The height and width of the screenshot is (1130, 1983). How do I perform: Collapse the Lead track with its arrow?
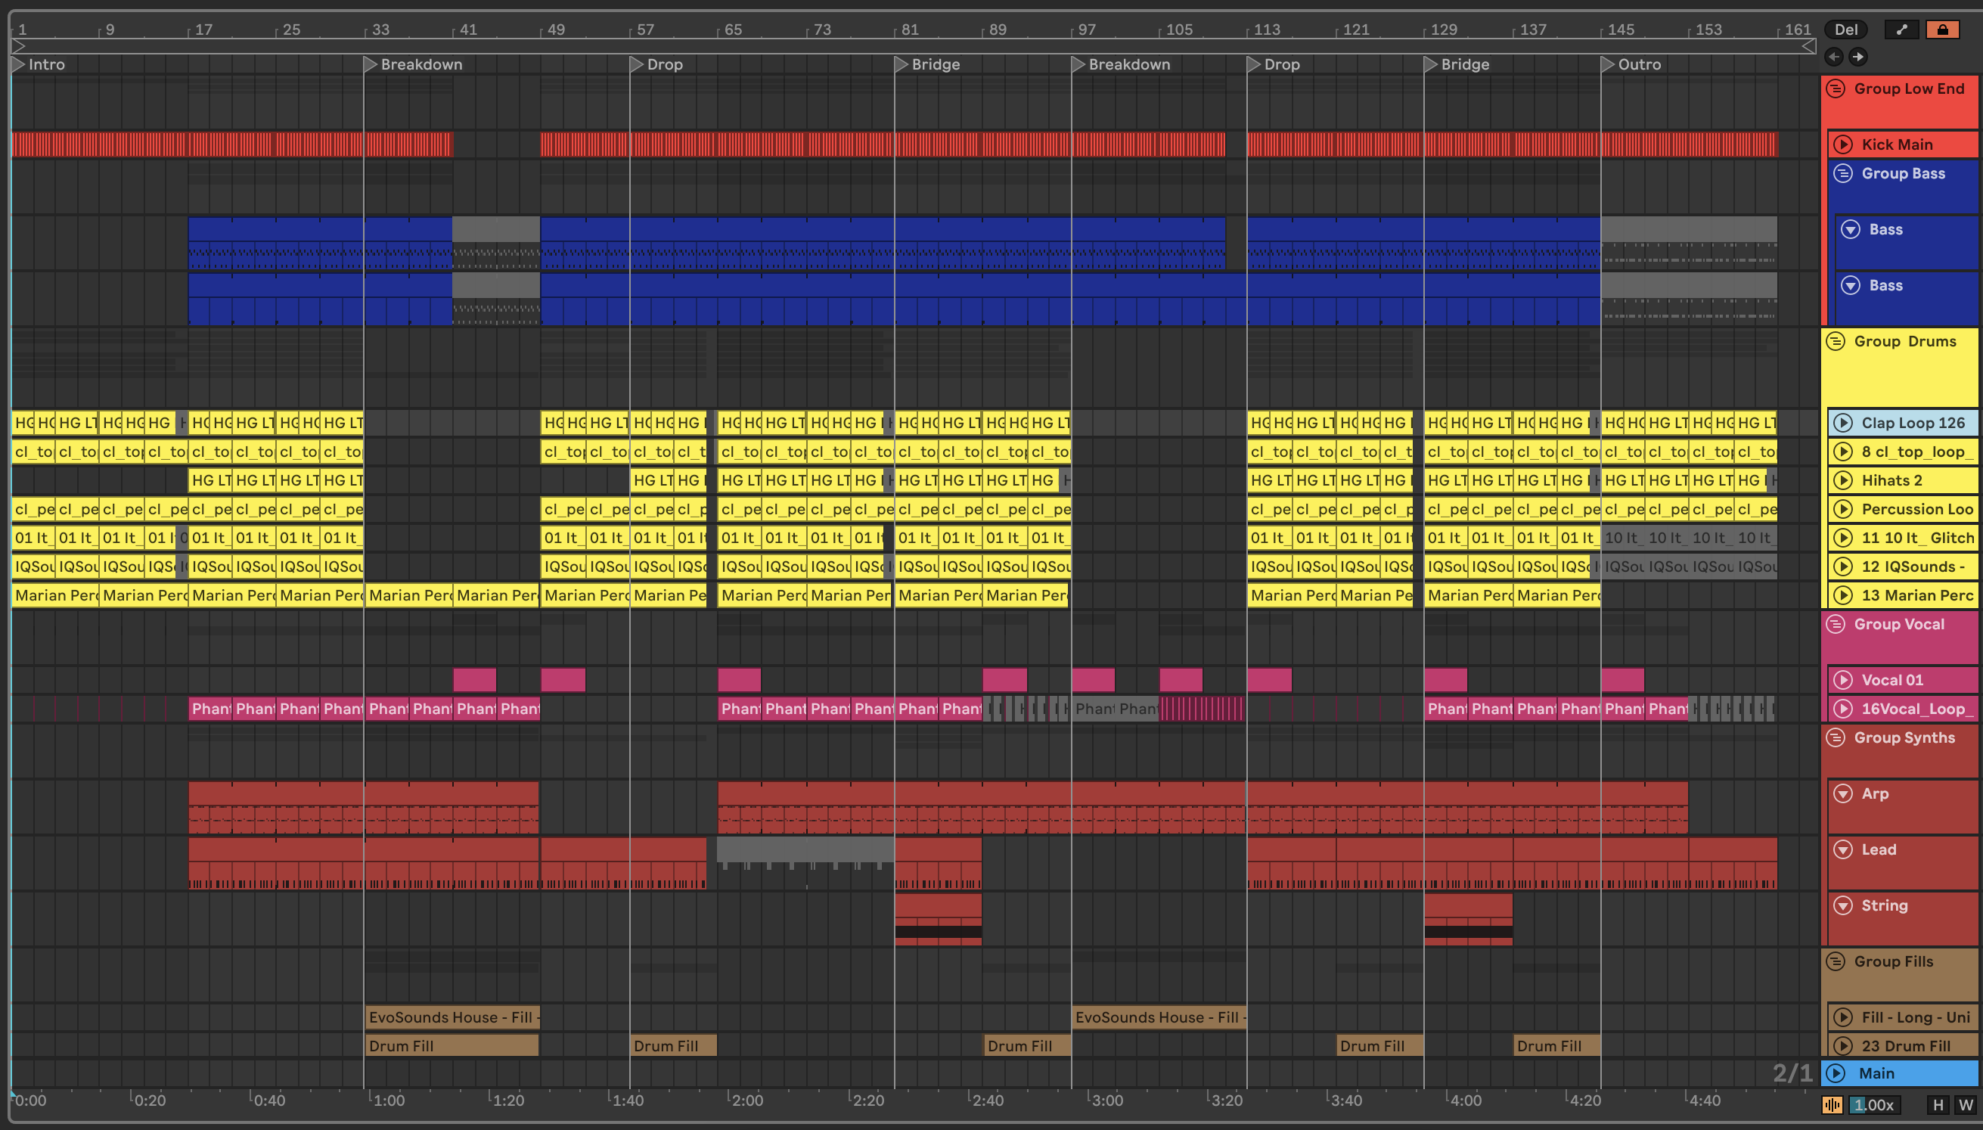(1843, 850)
